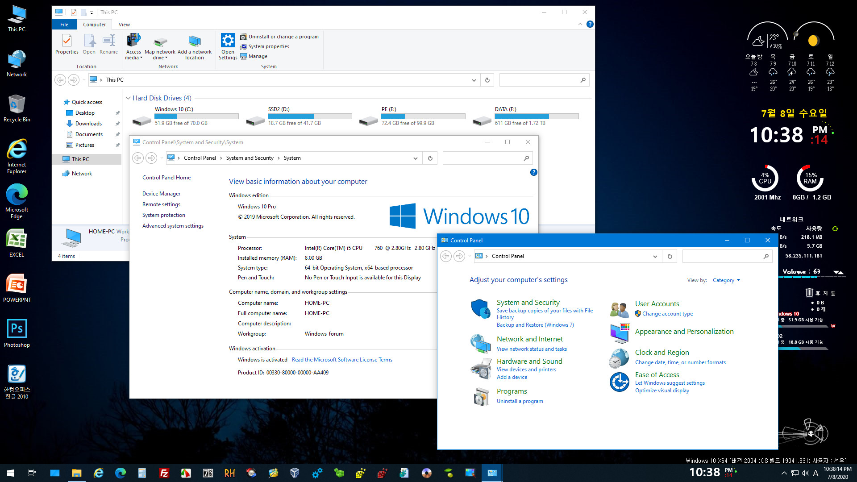
Task: Select SSD2 (D:) drive
Action: point(299,116)
